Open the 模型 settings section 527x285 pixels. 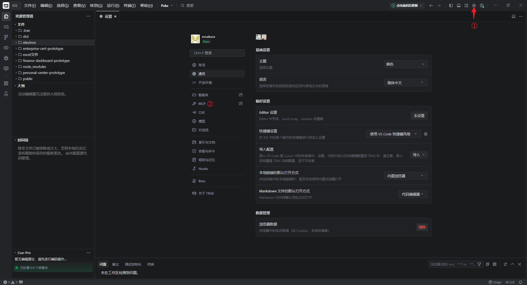[217, 121]
